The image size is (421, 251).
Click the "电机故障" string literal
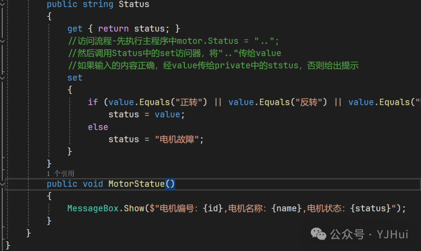177,139
